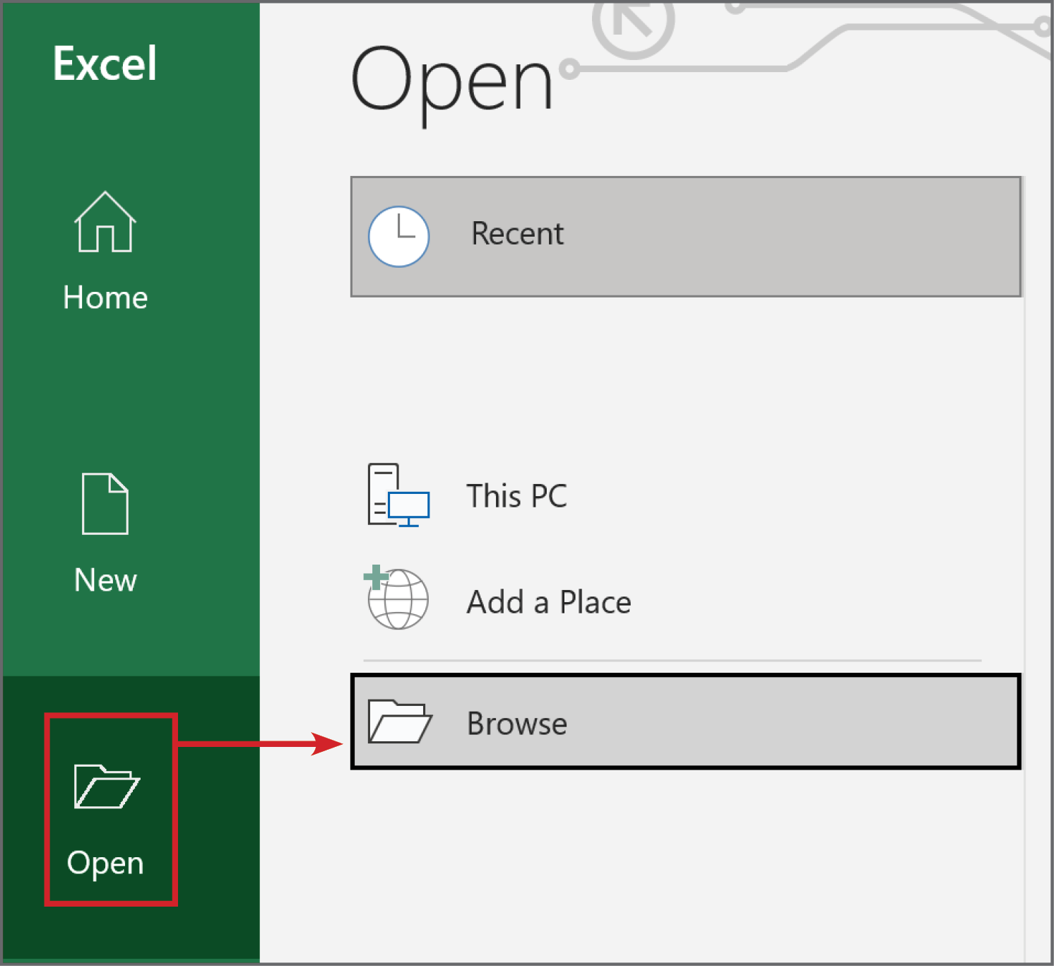1054x966 pixels.
Task: Select the Open label in sidebar
Action: pos(105,864)
